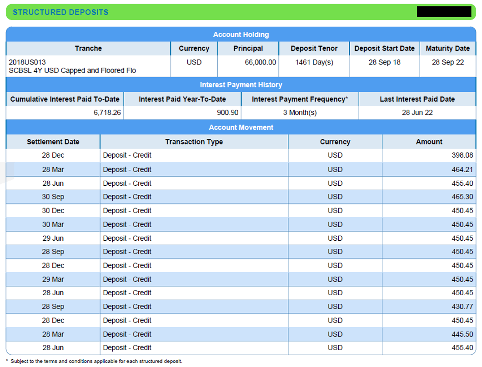Click the Interest Payment Frequency asterisk note

301,99
